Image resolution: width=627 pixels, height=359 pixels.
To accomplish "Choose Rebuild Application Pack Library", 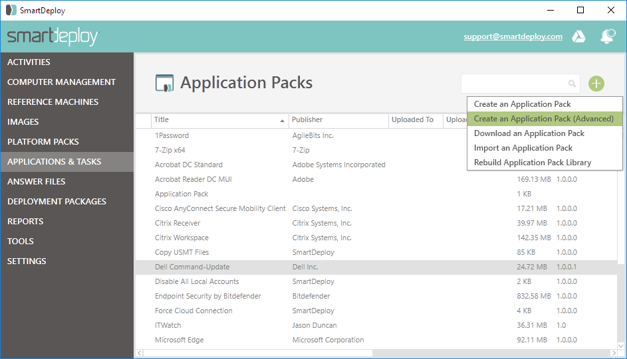I will point(532,163).
